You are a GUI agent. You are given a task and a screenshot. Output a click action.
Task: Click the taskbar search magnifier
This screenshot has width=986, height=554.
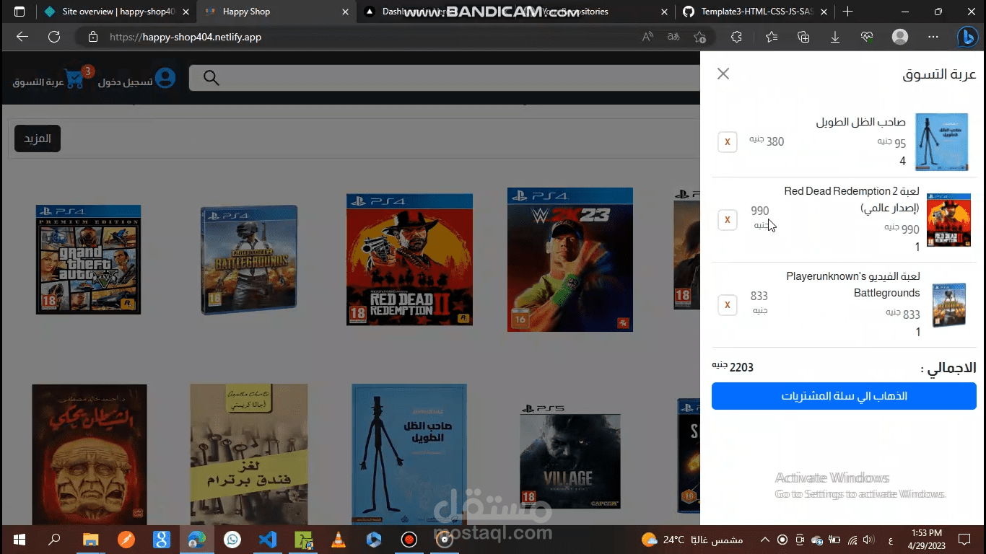click(54, 540)
